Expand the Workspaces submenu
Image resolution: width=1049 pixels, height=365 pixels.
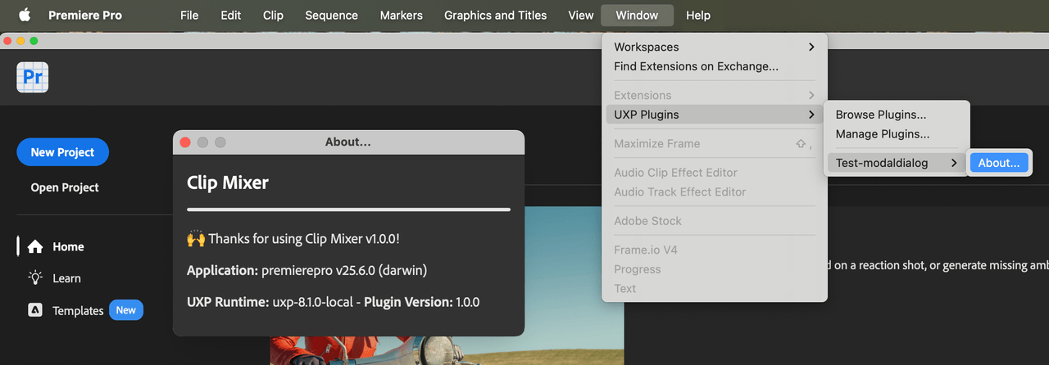tap(715, 47)
